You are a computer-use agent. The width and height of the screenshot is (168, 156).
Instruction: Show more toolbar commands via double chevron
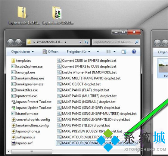(98, 52)
